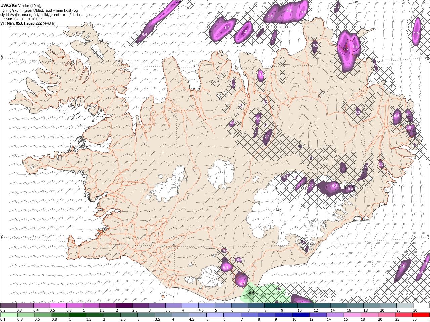Select the rose-red 25 swatch in lower legend
Viewport: 430px width, 322px height.
404,315
